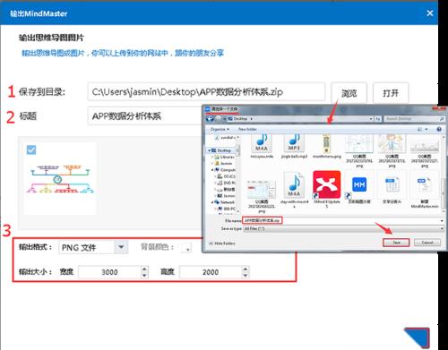Open the Organize dropdown menu
Screen dimensions: 448x350
click(220, 129)
